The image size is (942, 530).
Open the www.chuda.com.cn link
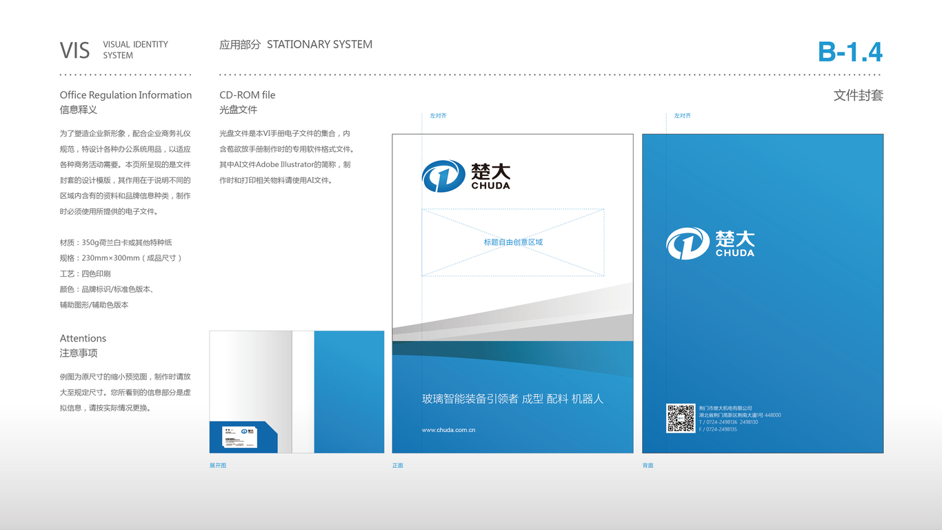coord(448,430)
